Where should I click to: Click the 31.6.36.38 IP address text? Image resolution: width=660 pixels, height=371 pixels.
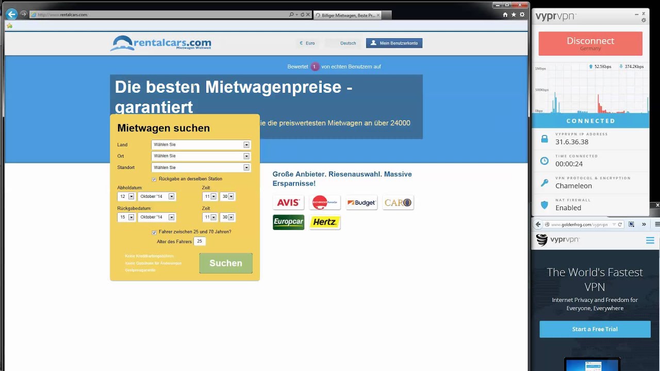tap(572, 142)
